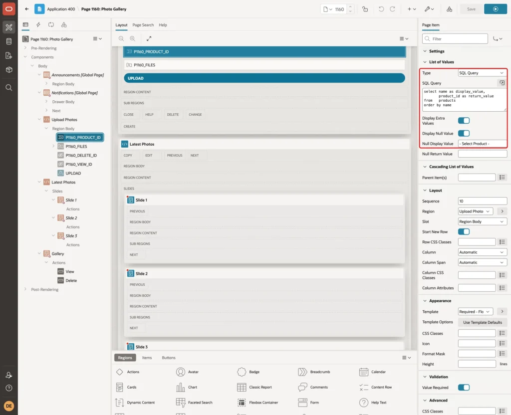Zoom out the layout view
511x415 pixels.
click(x=121, y=38)
